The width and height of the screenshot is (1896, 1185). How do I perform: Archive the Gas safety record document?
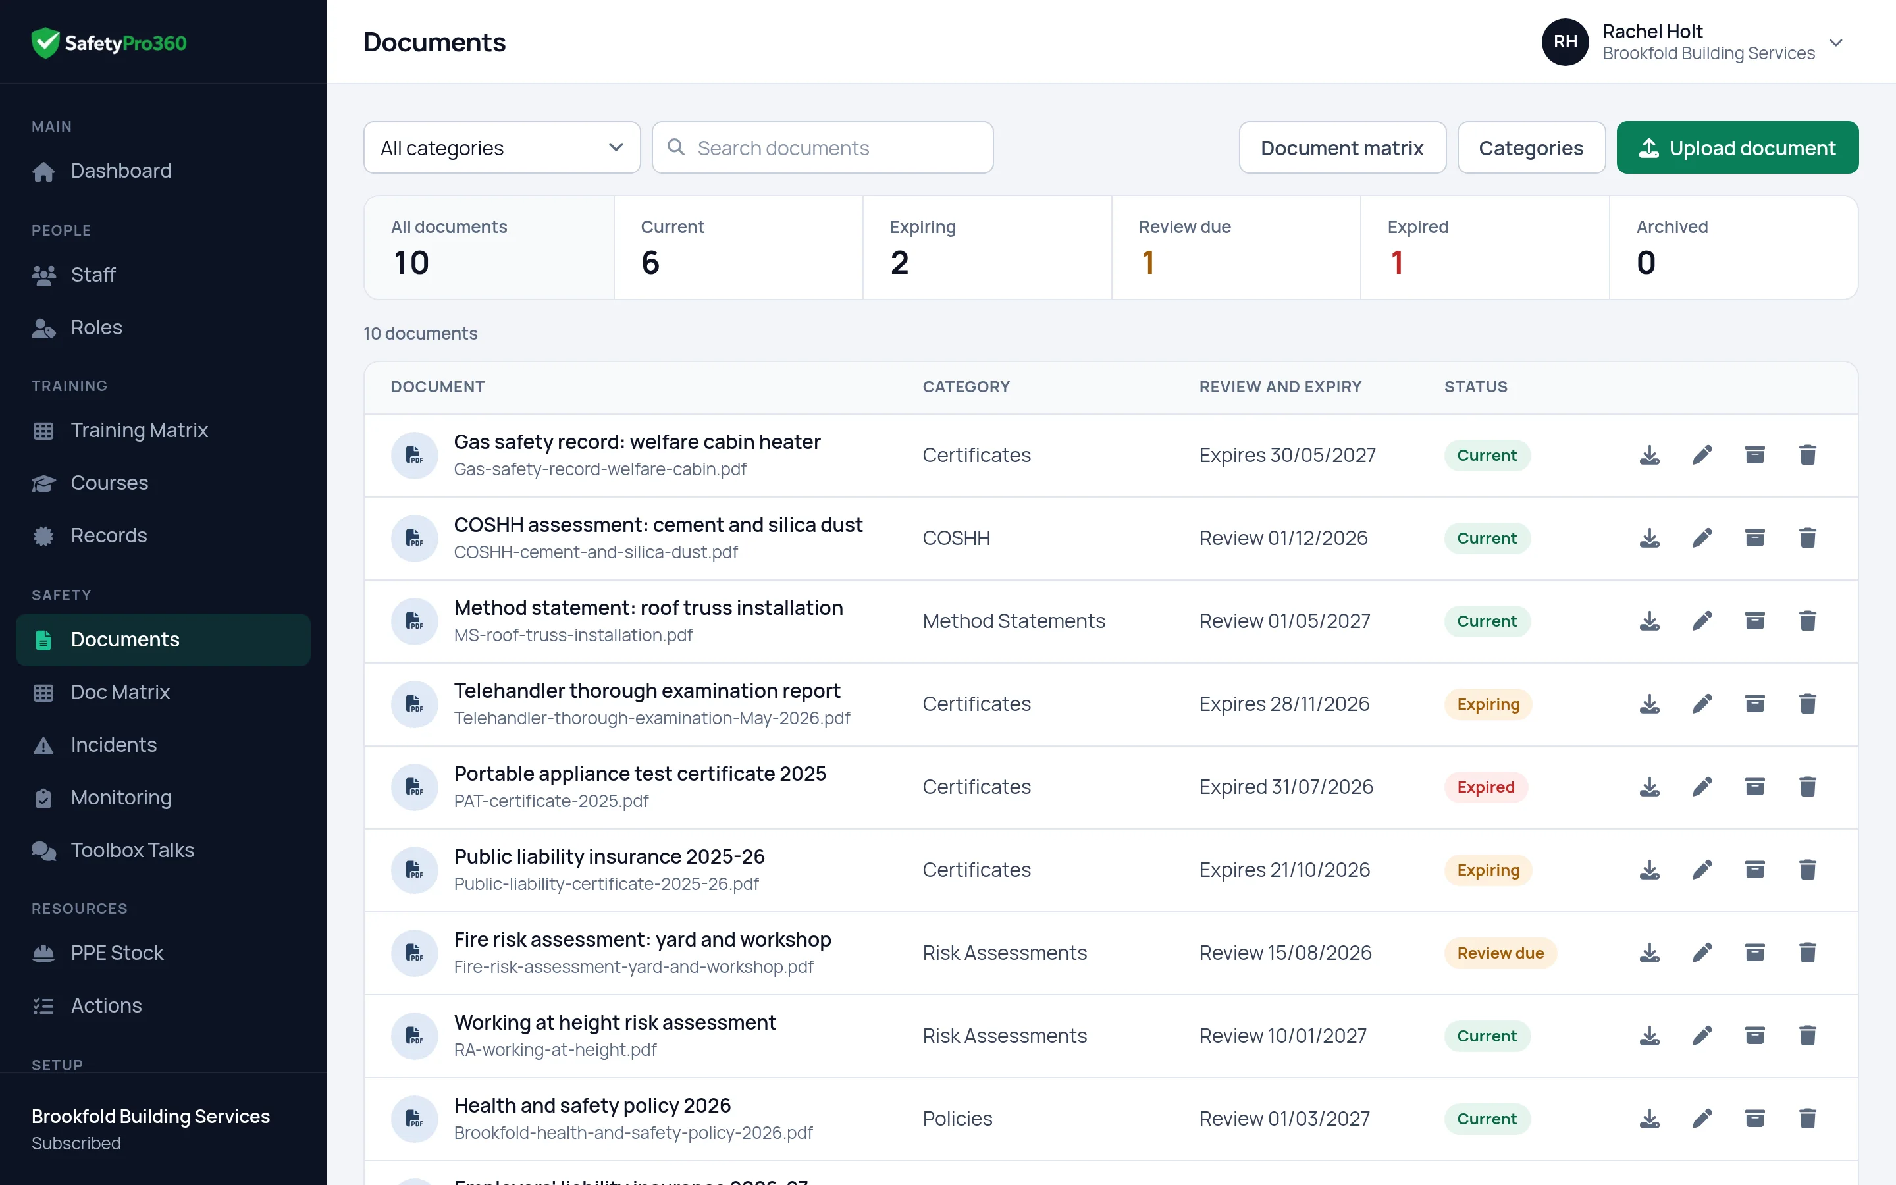click(1754, 456)
